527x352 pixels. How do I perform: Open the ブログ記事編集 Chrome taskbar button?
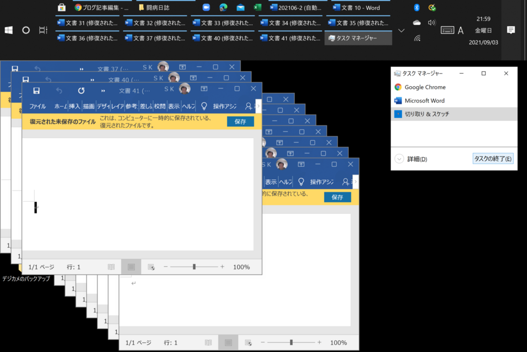point(102,8)
